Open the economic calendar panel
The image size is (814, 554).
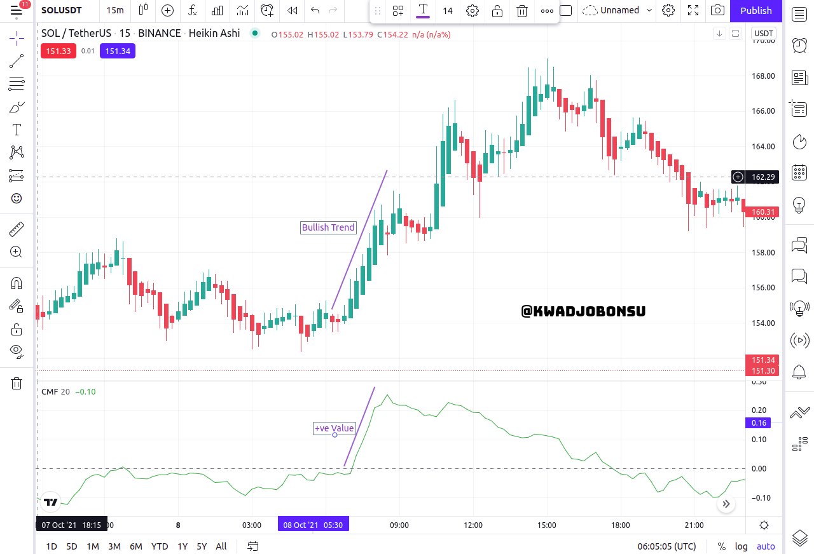click(799, 172)
